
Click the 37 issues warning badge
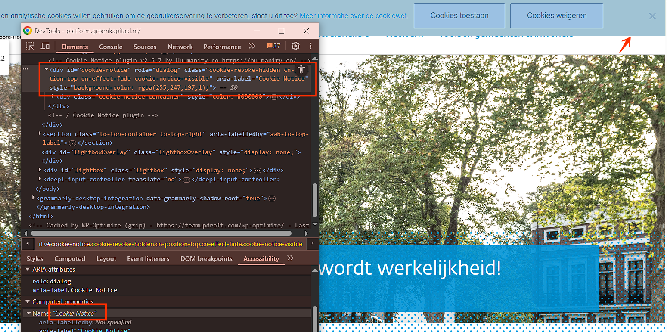point(273,46)
